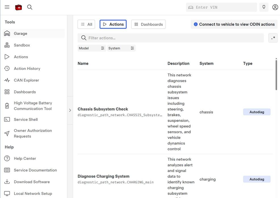280x198 pixels.
Task: Switch to the All tab
Action: [x=86, y=24]
